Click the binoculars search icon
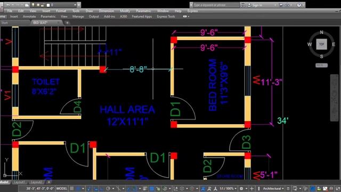The image size is (341, 192). pyautogui.click(x=243, y=5)
